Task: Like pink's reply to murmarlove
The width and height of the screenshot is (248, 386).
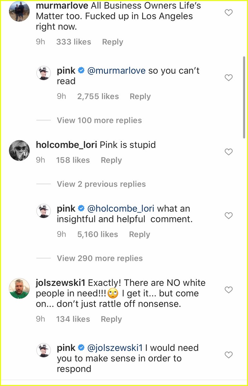Action: pyautogui.click(x=228, y=77)
